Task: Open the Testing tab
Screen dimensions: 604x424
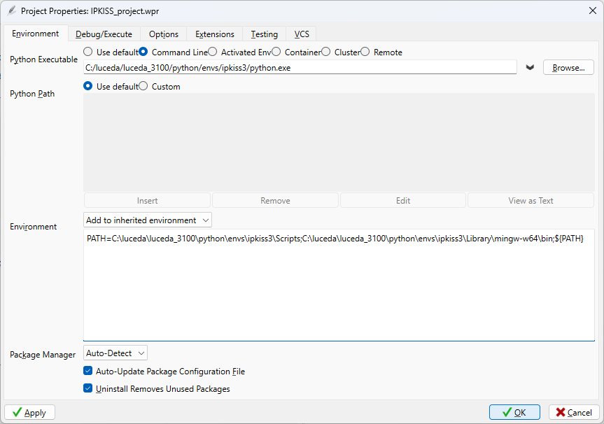Action: (265, 34)
